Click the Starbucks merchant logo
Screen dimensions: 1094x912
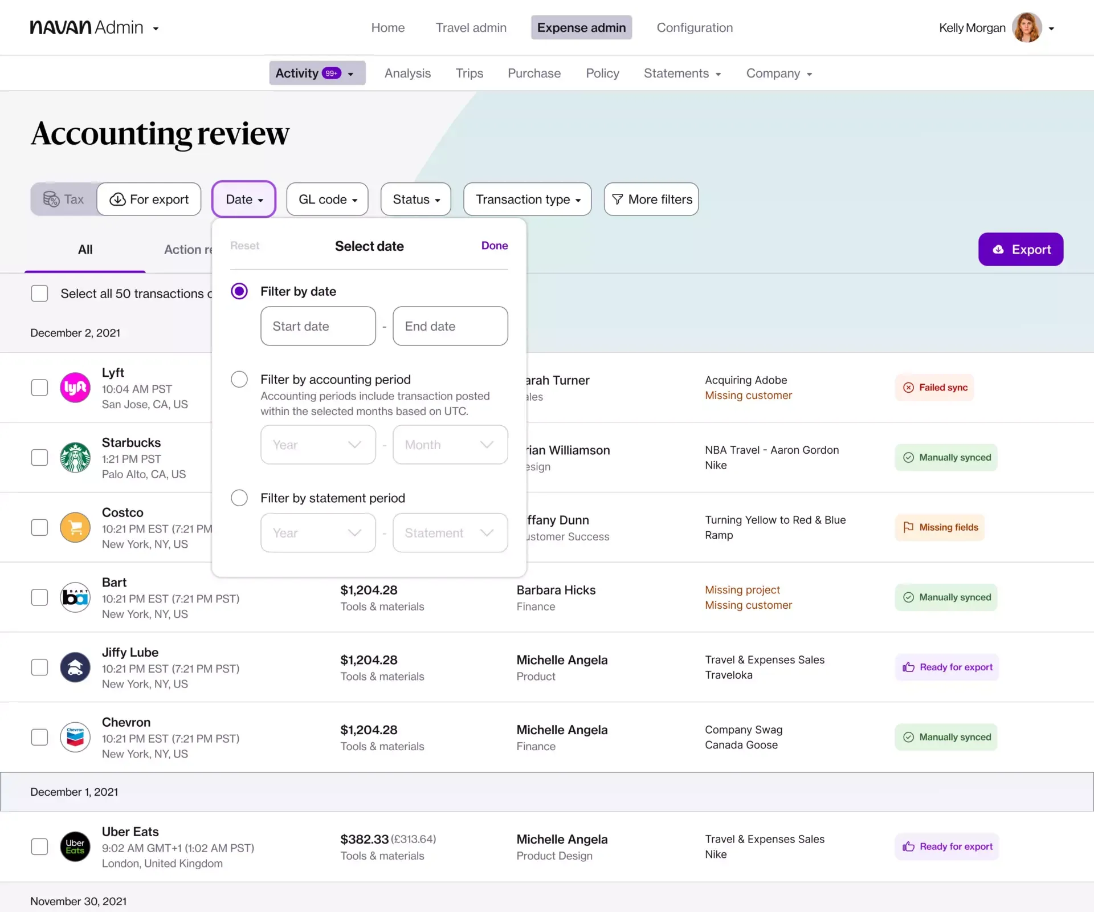coord(75,458)
